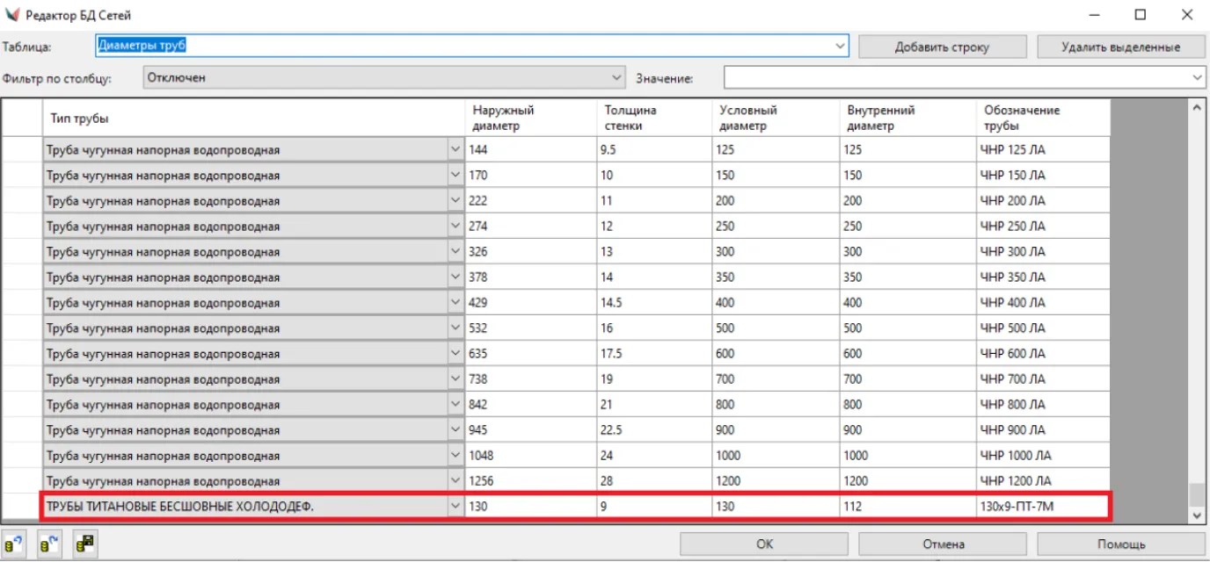
Task: Click the Отмена button
Action: (943, 544)
